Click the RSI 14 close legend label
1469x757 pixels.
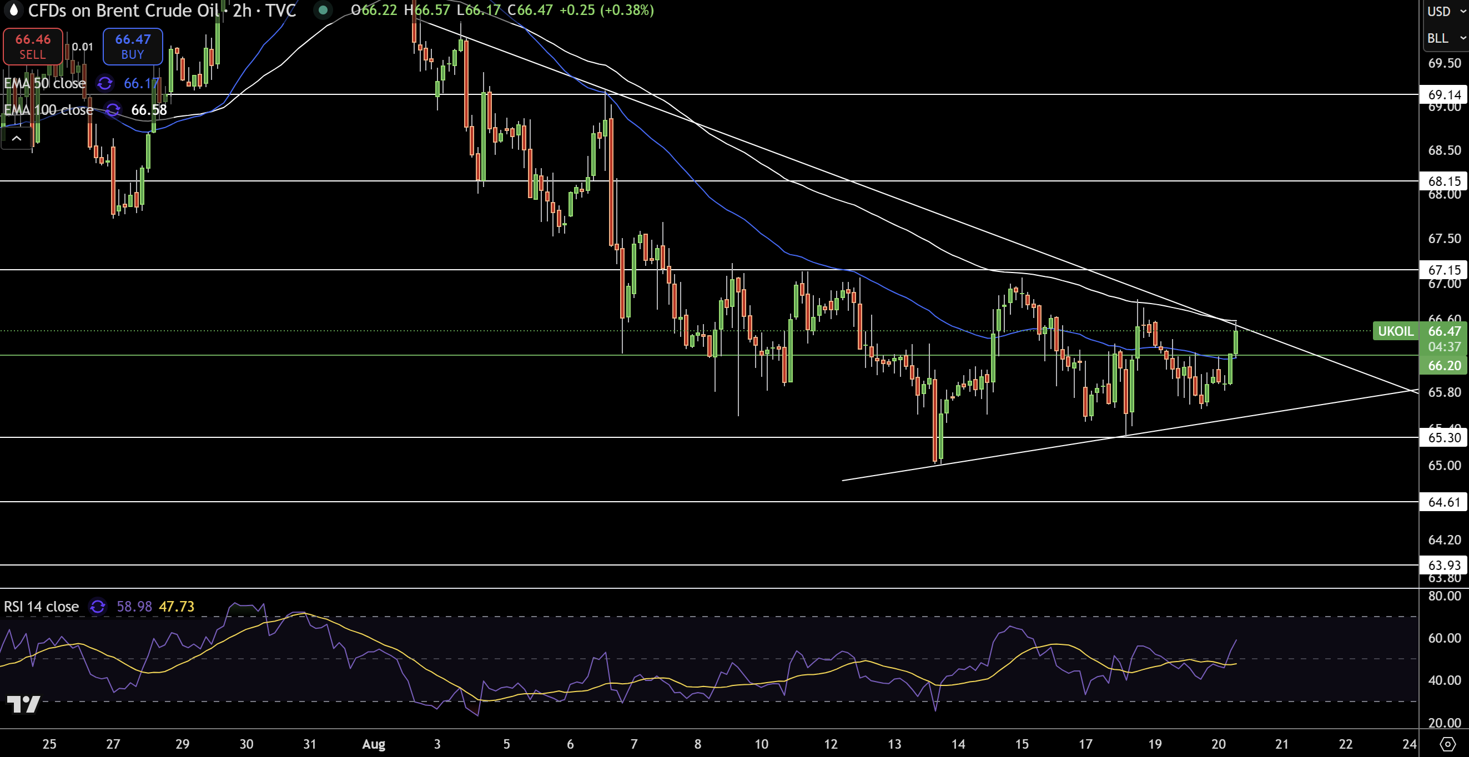pyautogui.click(x=41, y=606)
